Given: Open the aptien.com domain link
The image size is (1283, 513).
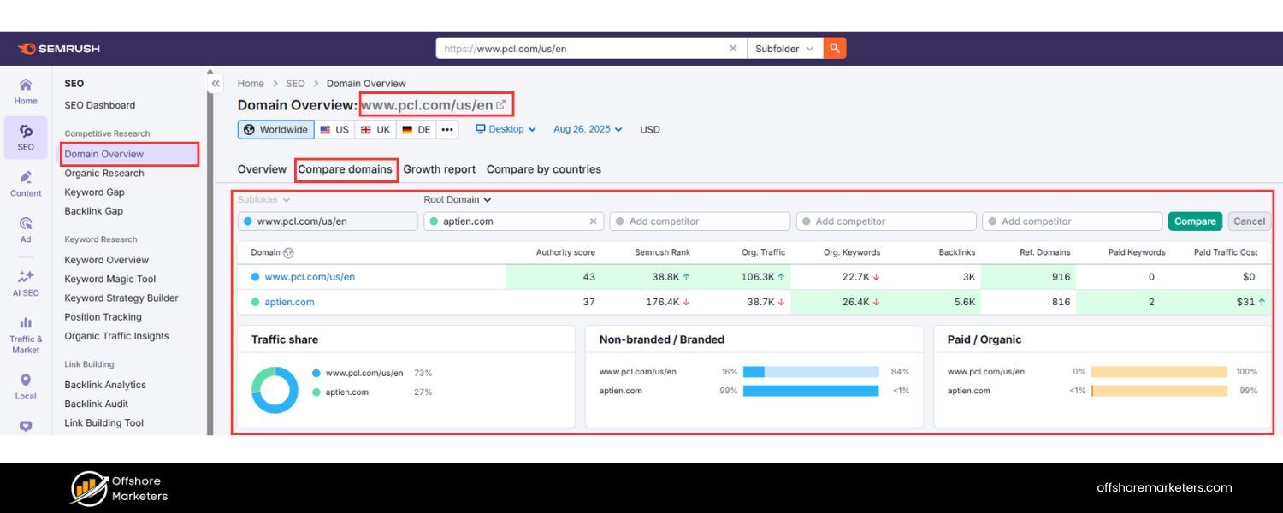Looking at the screenshot, I should click(x=289, y=301).
